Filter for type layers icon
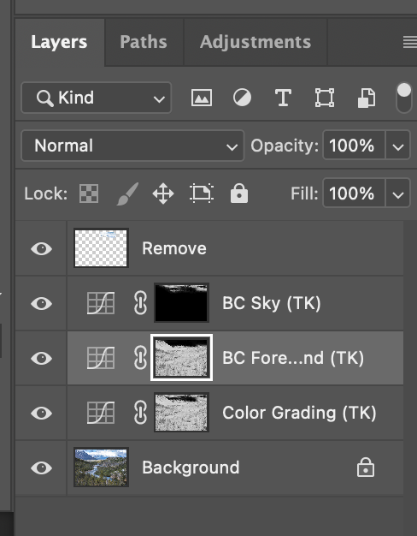Image resolution: width=417 pixels, height=536 pixels. 283,98
